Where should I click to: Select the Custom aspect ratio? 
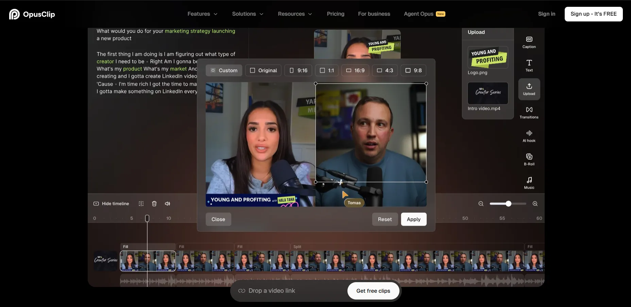(224, 70)
